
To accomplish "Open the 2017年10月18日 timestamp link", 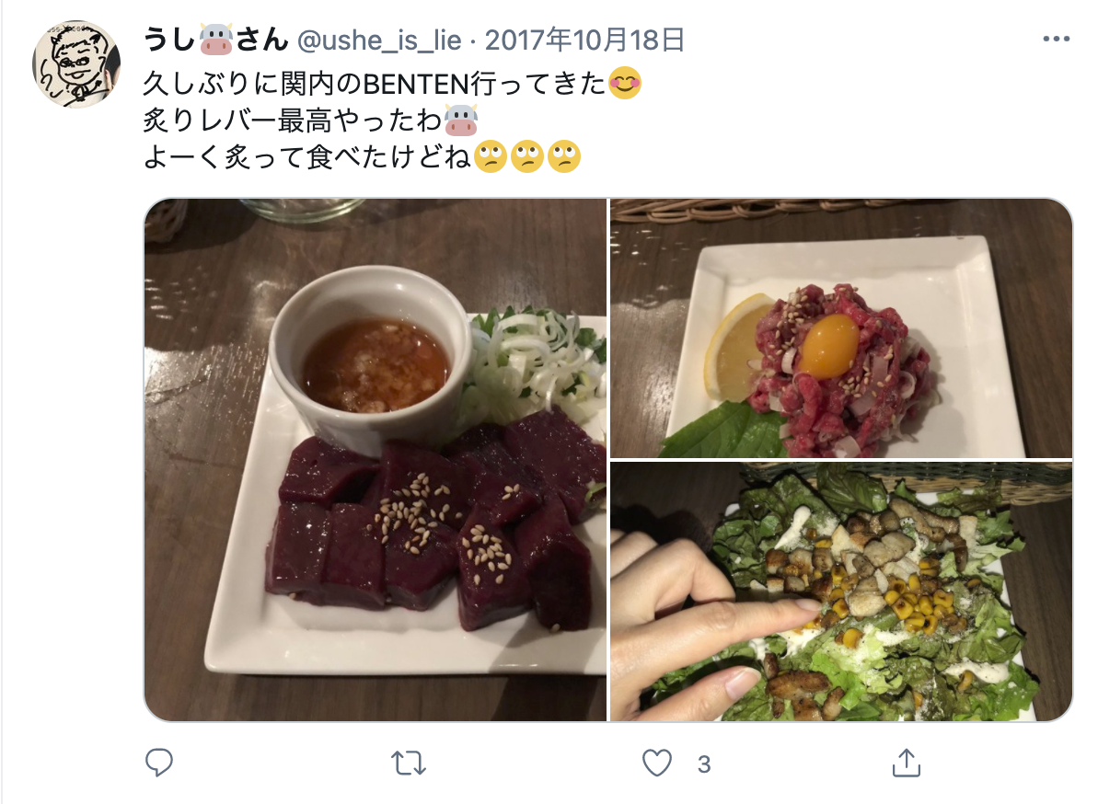I will click(584, 40).
